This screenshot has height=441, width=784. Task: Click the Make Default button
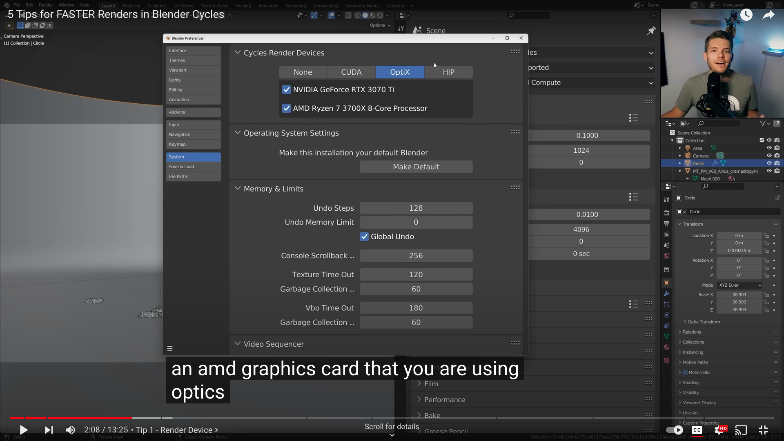click(416, 167)
